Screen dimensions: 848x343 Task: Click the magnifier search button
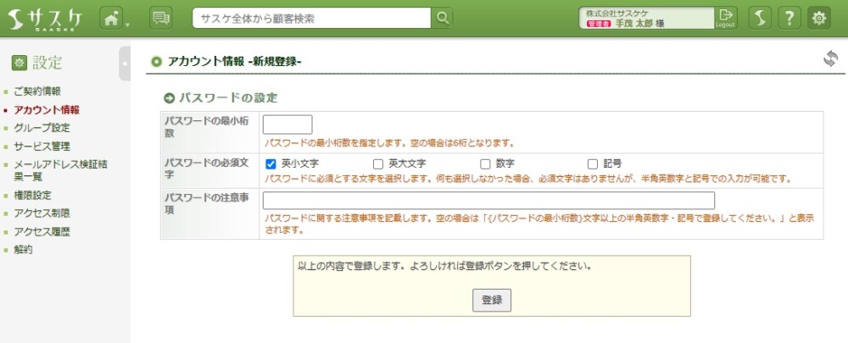(x=442, y=18)
